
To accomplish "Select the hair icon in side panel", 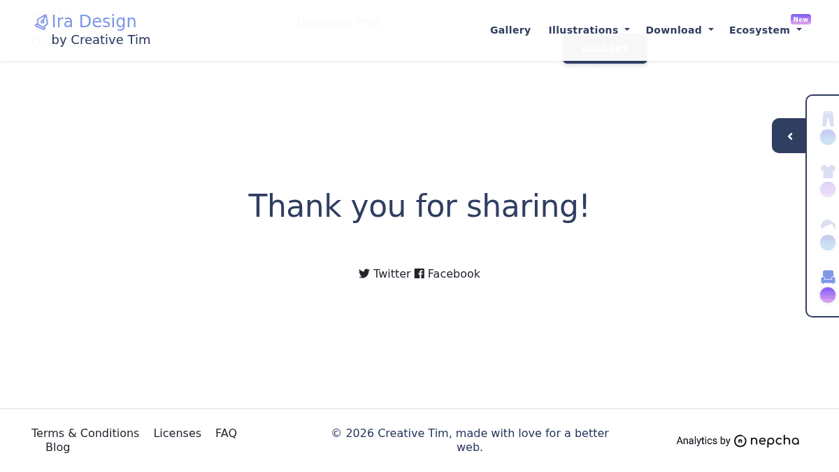I will click(x=828, y=224).
